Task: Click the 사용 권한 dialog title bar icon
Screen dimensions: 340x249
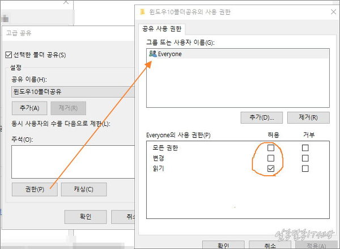Action: [x=143, y=12]
